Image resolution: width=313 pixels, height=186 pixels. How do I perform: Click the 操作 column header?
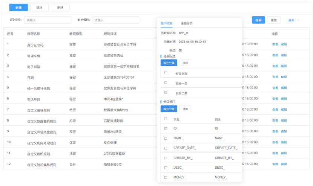click(275, 34)
